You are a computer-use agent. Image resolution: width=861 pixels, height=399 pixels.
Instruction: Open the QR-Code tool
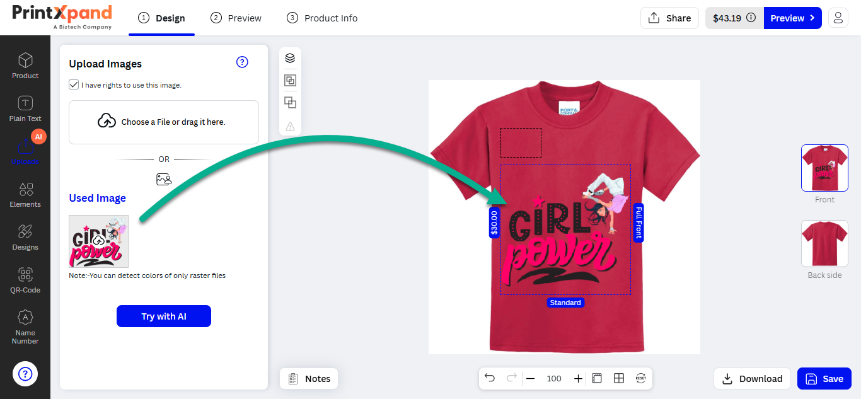(x=25, y=280)
